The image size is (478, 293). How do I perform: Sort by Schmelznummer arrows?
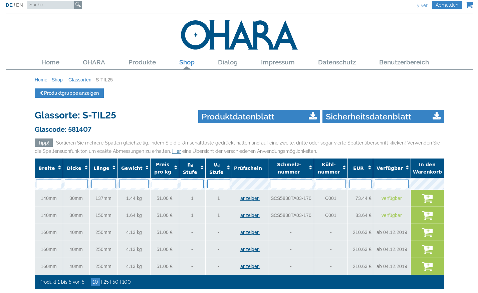pos(310,168)
